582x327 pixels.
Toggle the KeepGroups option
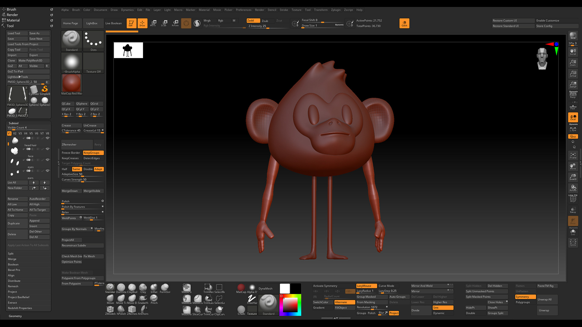(93, 153)
